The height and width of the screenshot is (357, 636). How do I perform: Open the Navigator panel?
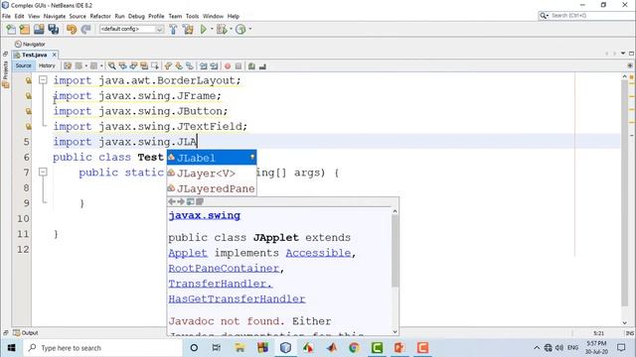(x=30, y=44)
